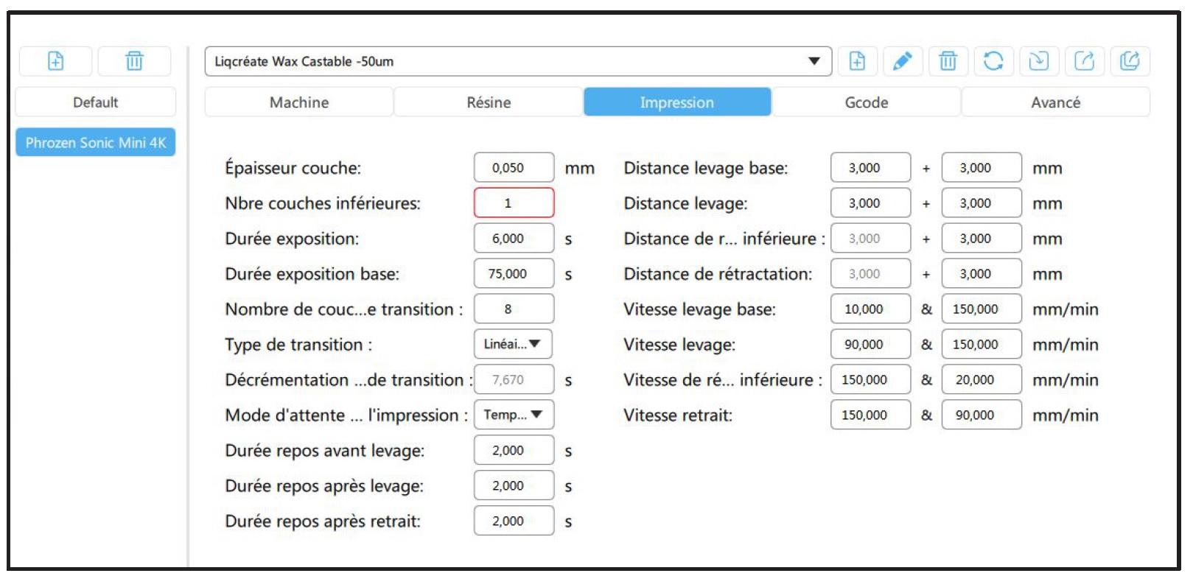
Task: Click the Durée repos après retrait field
Action: 514,521
